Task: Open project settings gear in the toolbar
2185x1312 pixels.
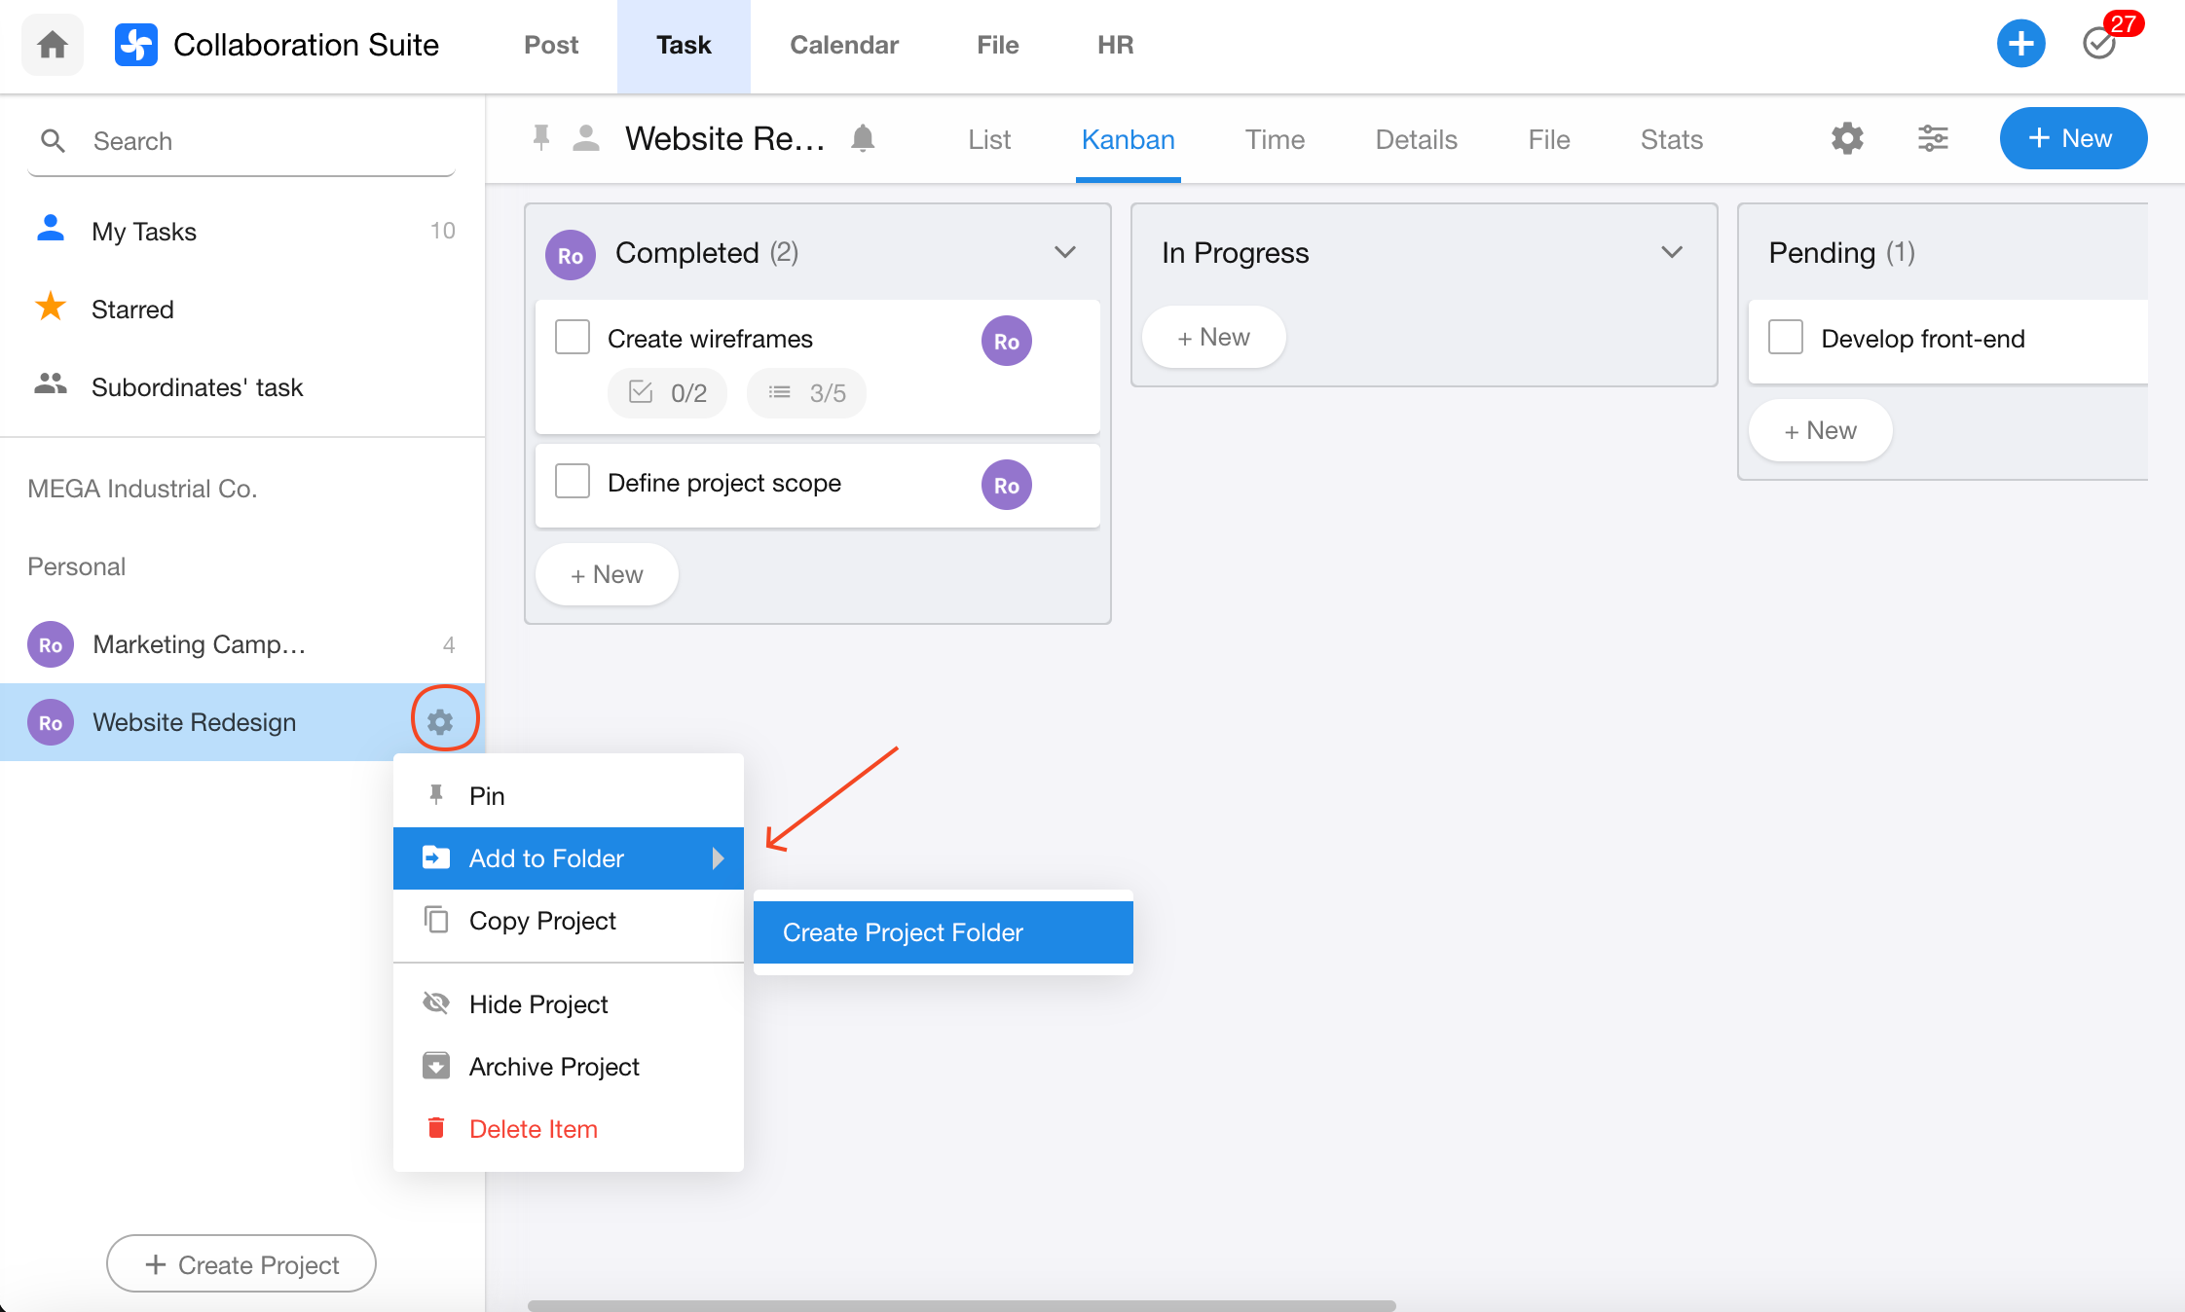Action: [1846, 139]
